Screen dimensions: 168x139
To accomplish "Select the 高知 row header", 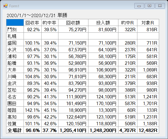I will (x=15, y=117).
